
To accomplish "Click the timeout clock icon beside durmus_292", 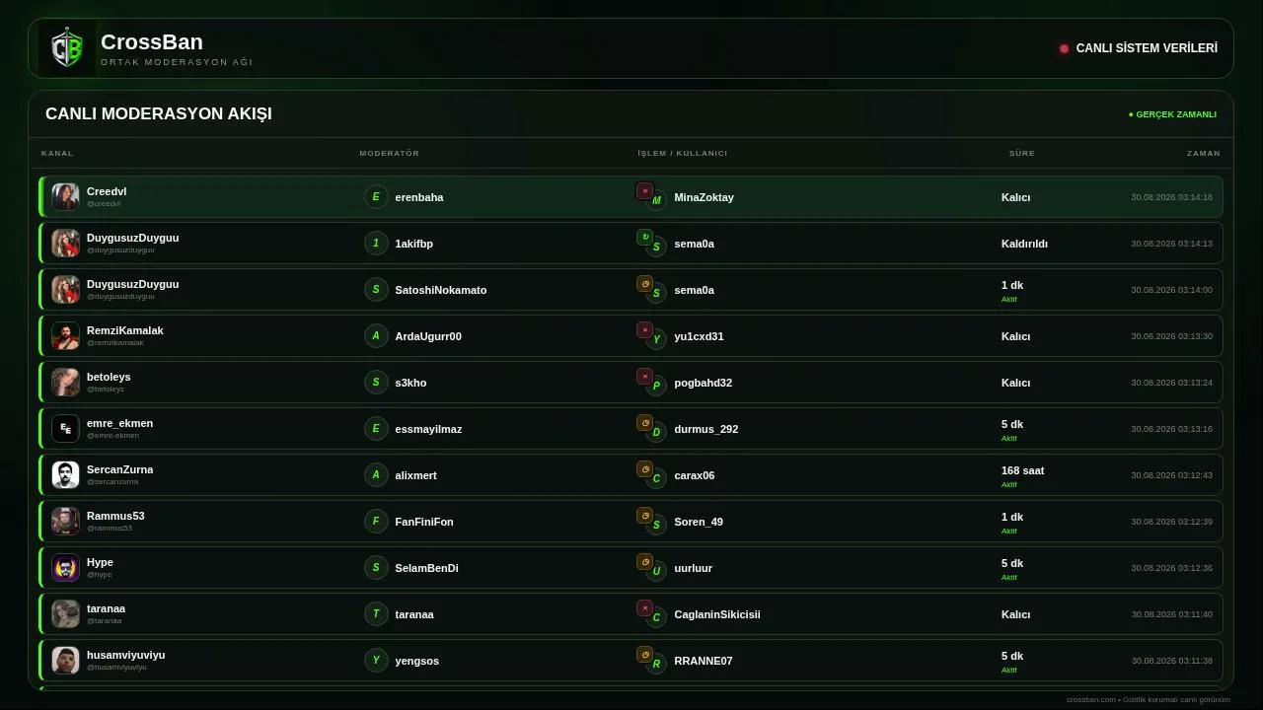I will [644, 423].
